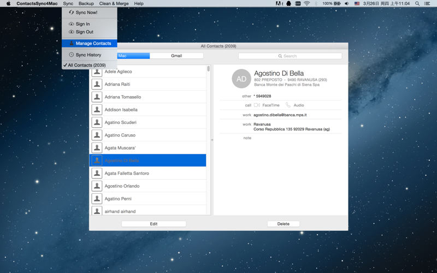437x273 pixels.
Task: Open Notification Center list icon
Action: (427, 4)
